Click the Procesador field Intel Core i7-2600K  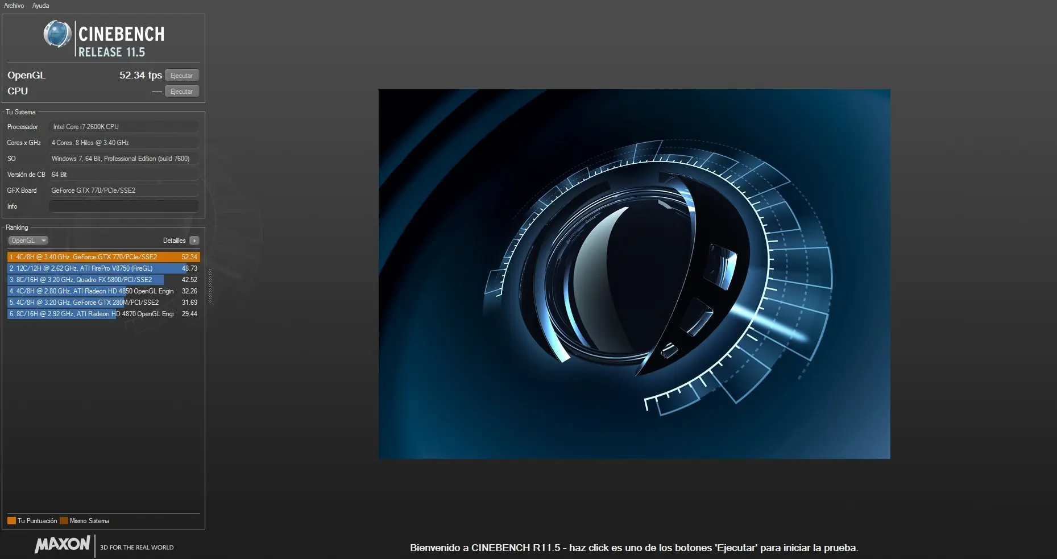pos(124,127)
